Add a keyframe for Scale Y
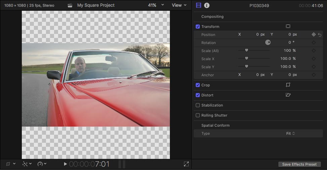Image resolution: width=327 pixels, height=170 pixels. [314, 67]
